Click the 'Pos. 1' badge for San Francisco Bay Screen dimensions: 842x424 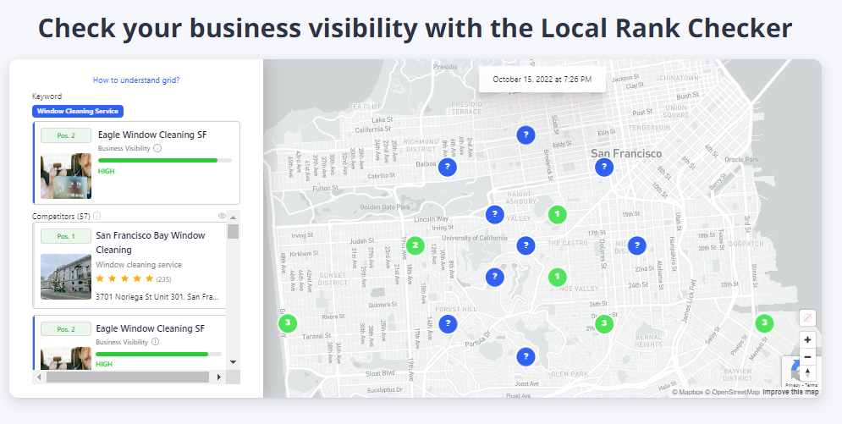pos(66,236)
